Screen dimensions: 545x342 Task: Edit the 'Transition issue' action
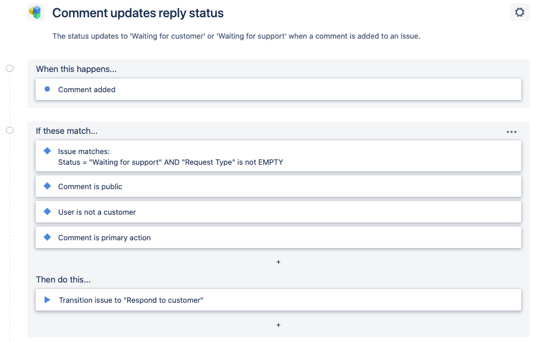point(278,300)
